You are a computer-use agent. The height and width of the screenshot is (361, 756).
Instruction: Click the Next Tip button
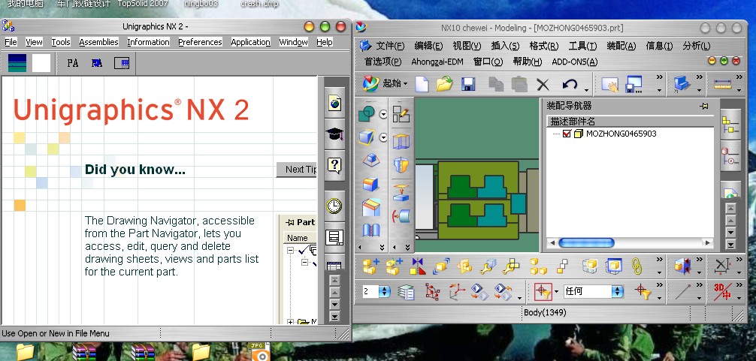pyautogui.click(x=297, y=170)
